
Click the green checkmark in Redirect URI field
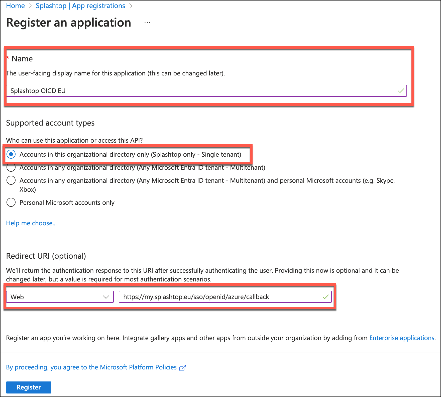pyautogui.click(x=325, y=297)
